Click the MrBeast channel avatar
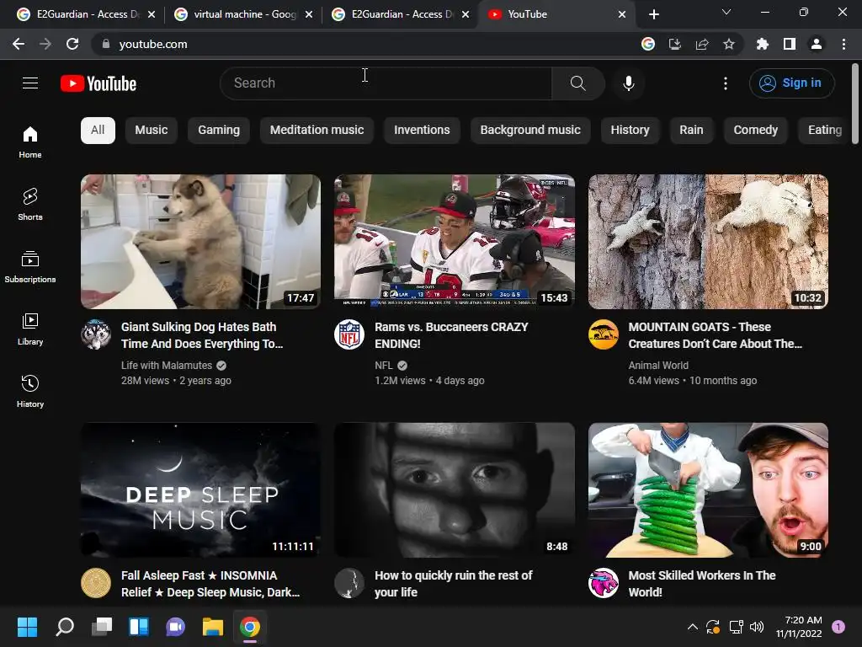This screenshot has width=862, height=647. pyautogui.click(x=604, y=583)
